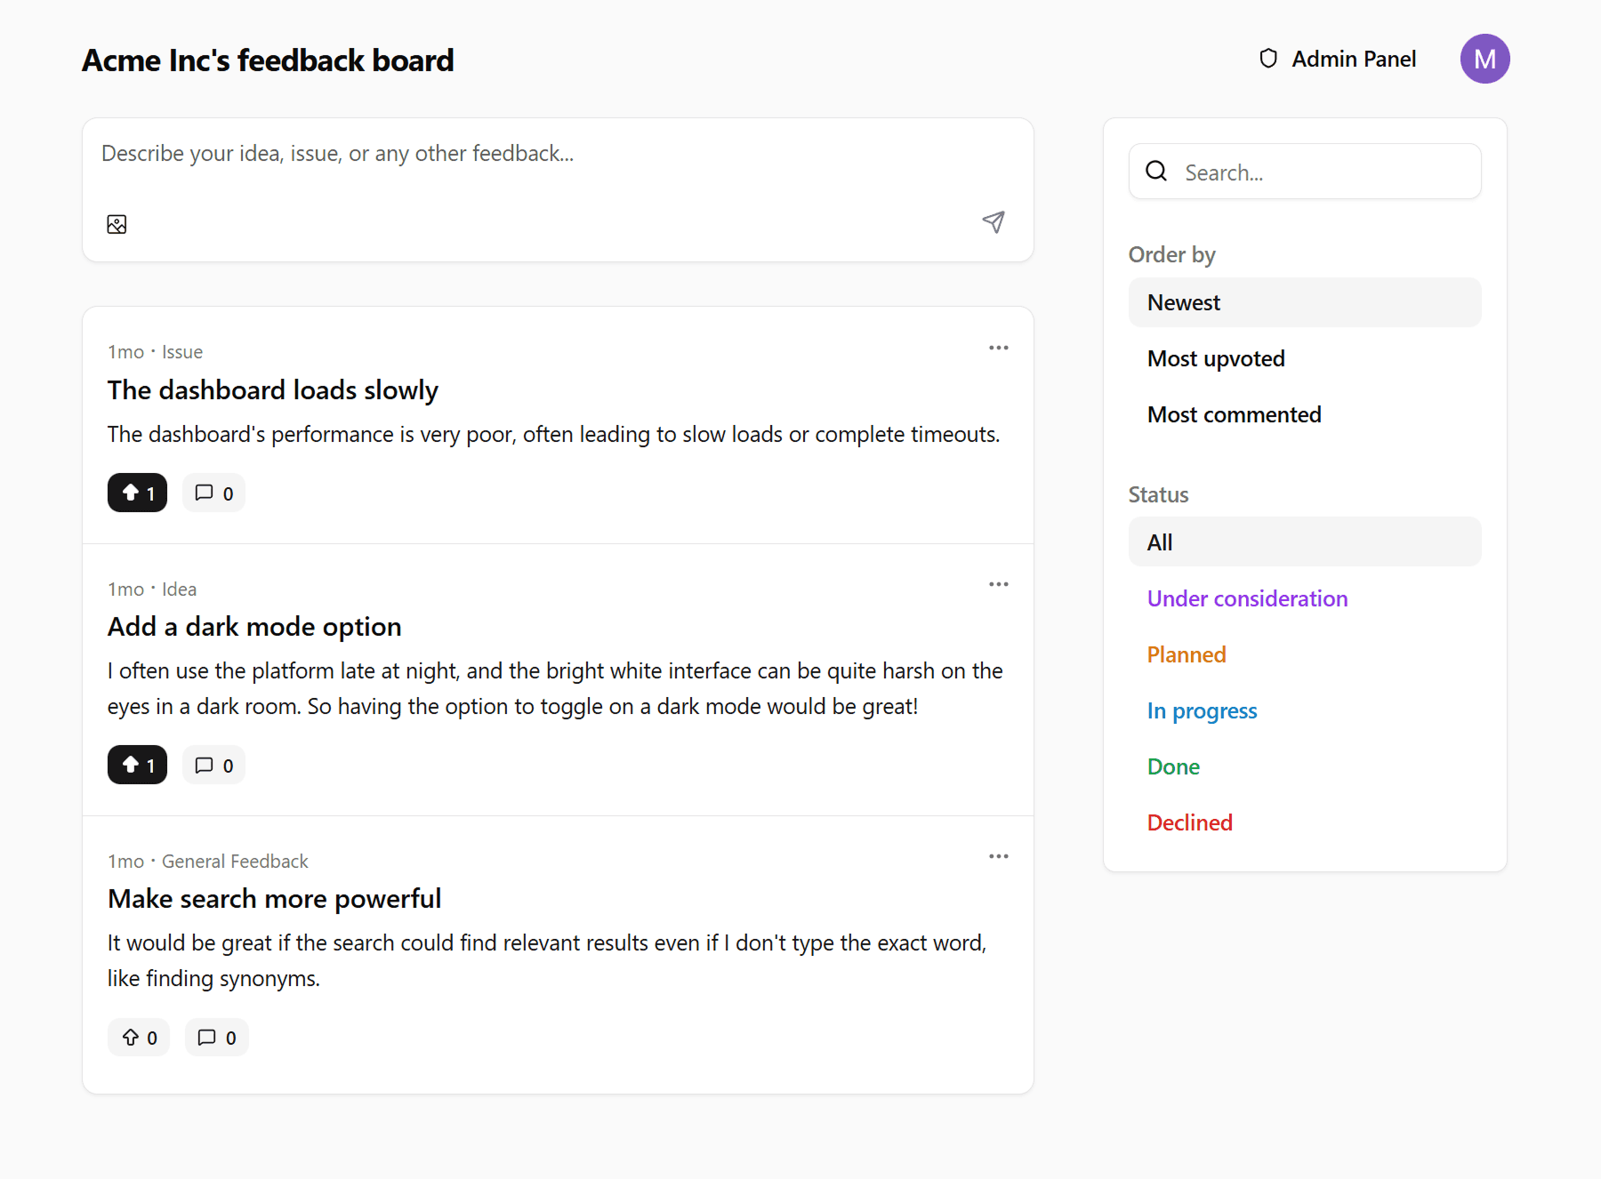The image size is (1601, 1179).
Task: Open the Add a dark mode option post
Action: pos(254,627)
